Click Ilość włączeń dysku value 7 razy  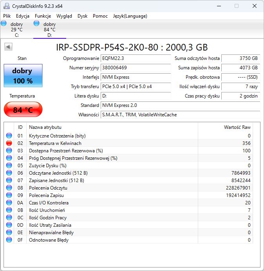pos(240,87)
